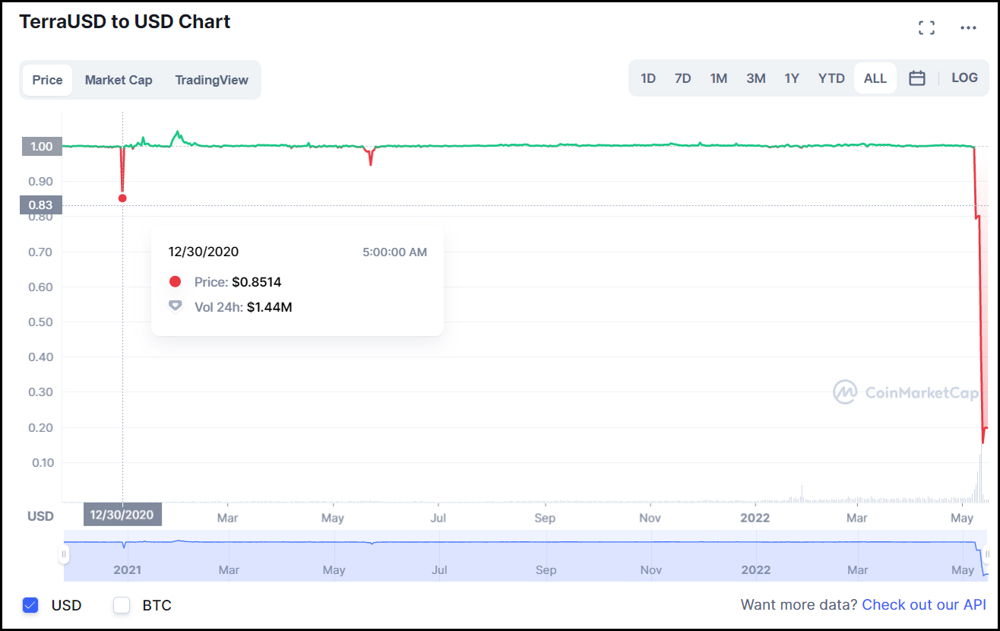The image size is (1000, 631).
Task: Select the 3M time range
Action: (756, 78)
